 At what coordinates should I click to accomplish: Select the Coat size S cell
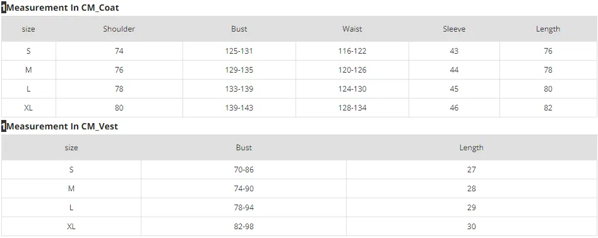click(28, 51)
